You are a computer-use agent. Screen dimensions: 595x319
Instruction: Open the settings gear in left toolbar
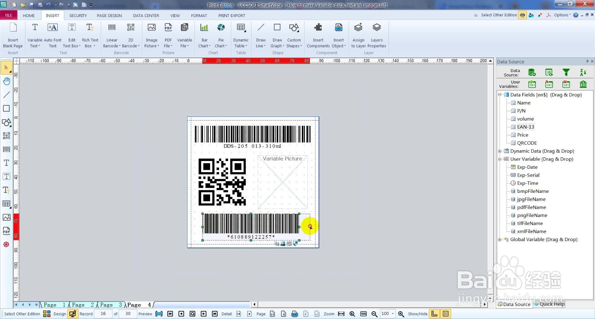(x=6, y=244)
